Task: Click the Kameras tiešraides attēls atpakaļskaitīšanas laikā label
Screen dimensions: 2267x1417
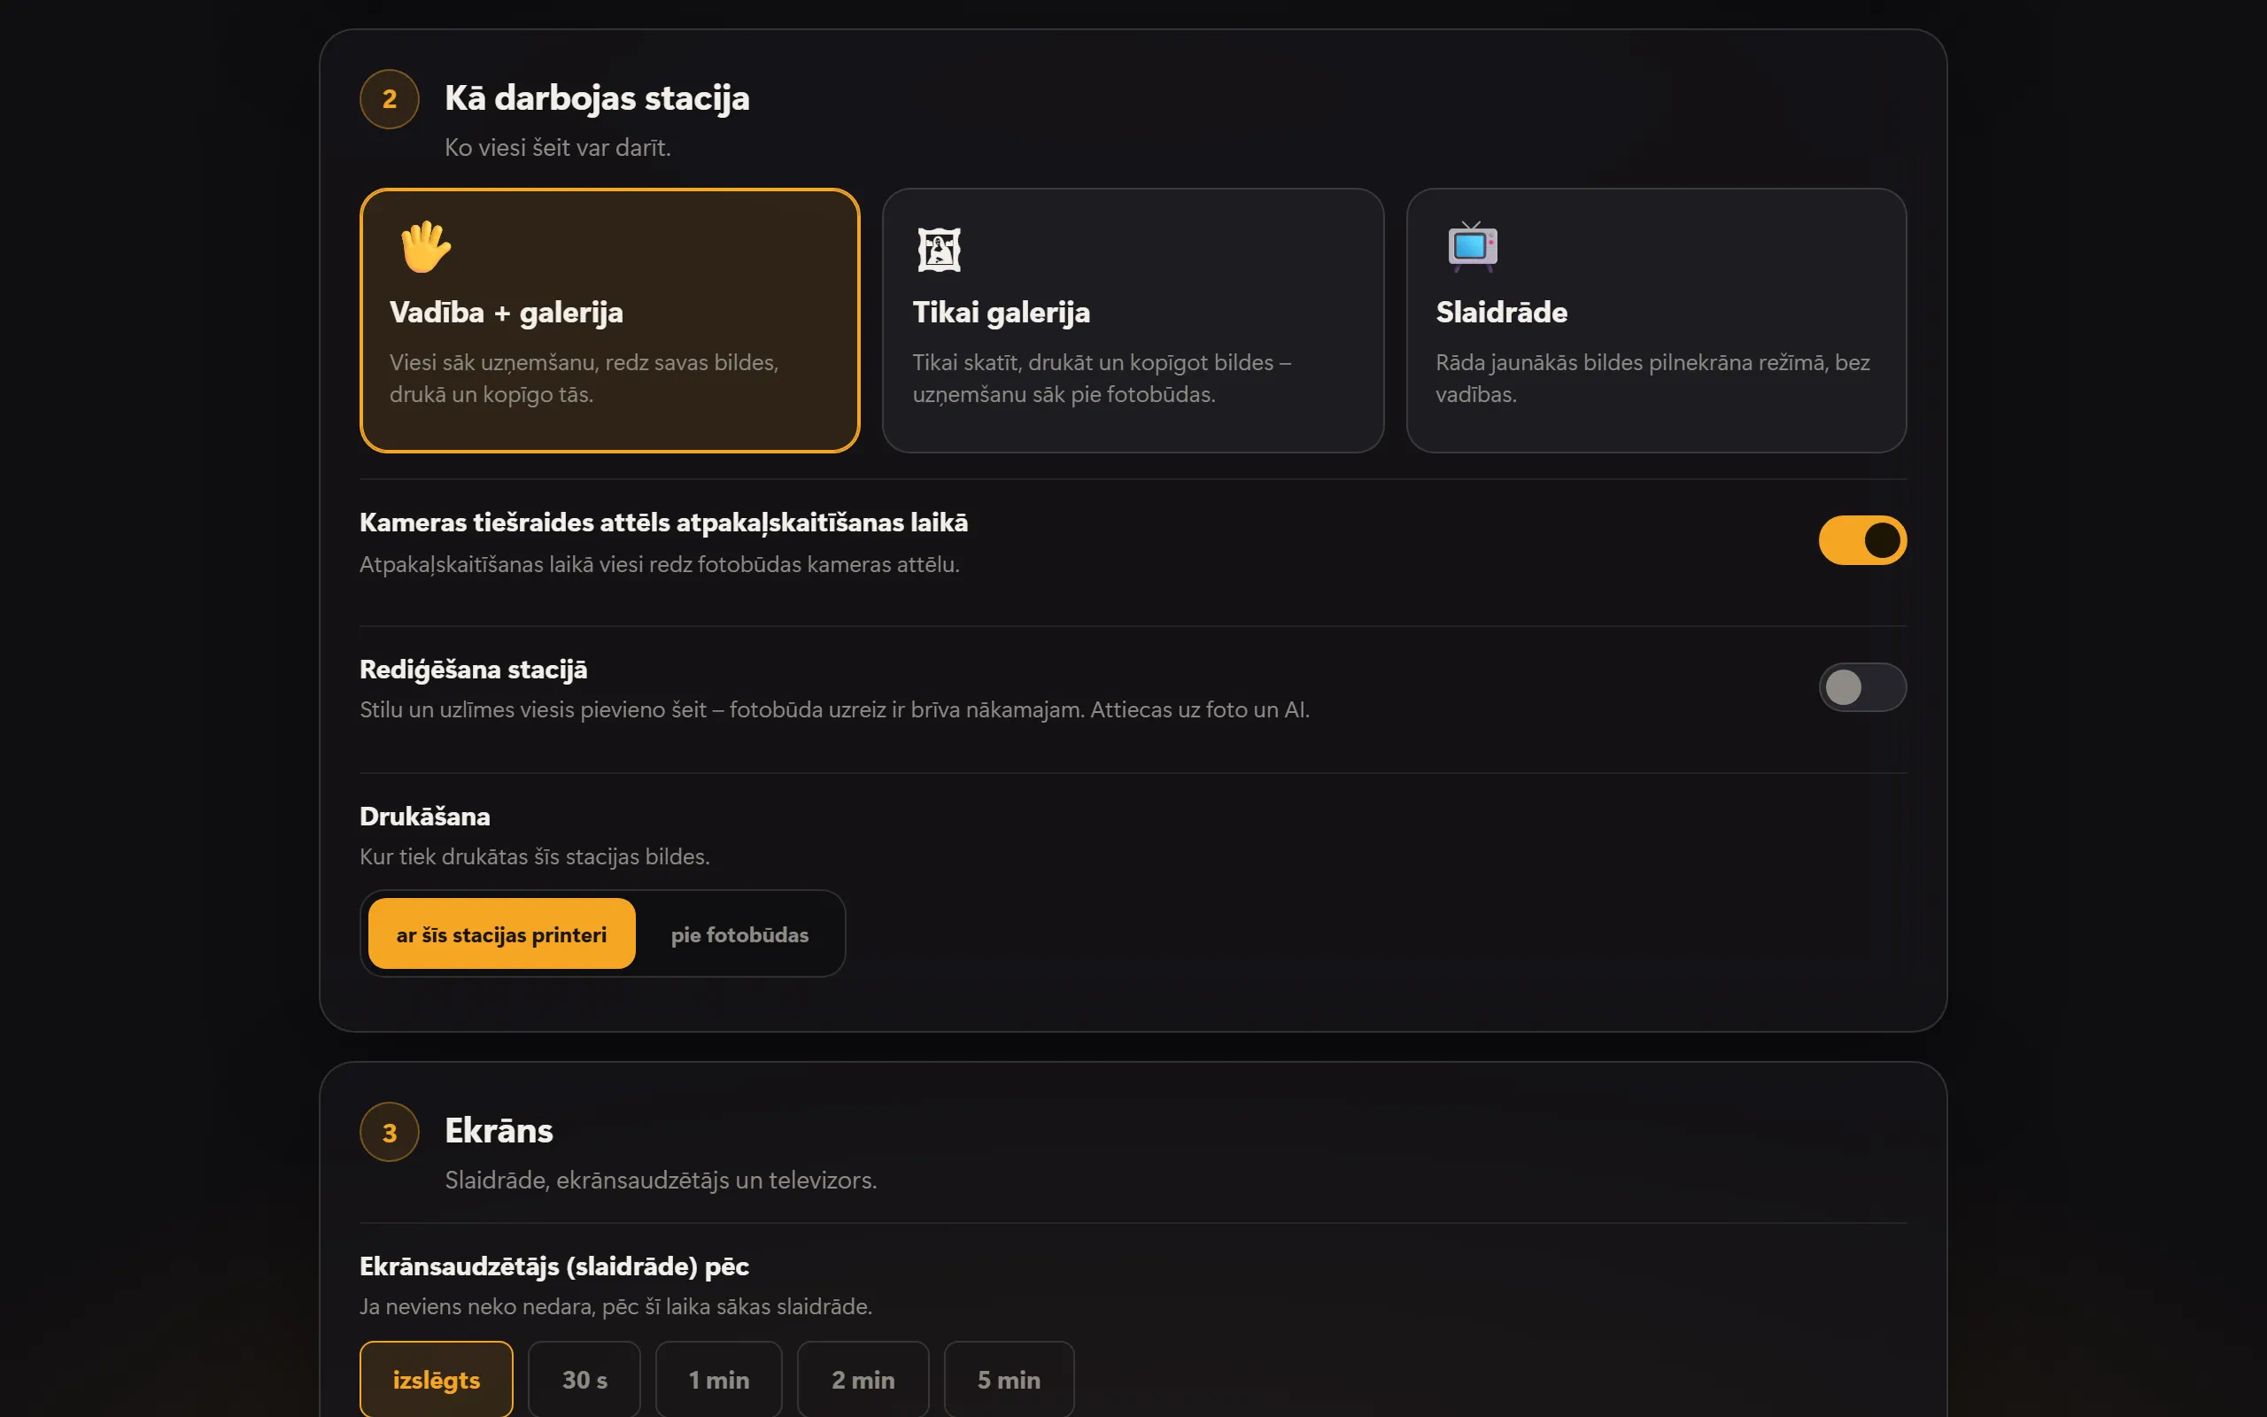Action: click(x=663, y=523)
